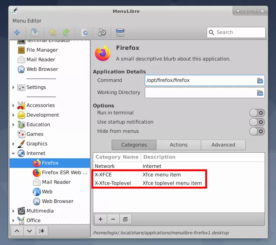
Task: Remove category with the minus button
Action: click(113, 219)
